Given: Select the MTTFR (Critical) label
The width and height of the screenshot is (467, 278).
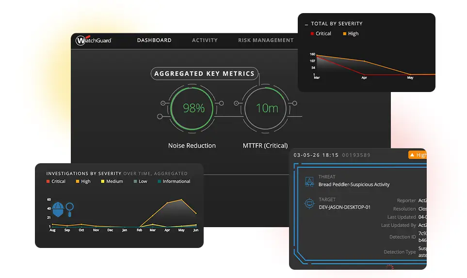Looking at the screenshot, I should (x=265, y=146).
